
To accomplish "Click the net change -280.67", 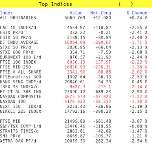I will pyautogui.click(x=102, y=42).
